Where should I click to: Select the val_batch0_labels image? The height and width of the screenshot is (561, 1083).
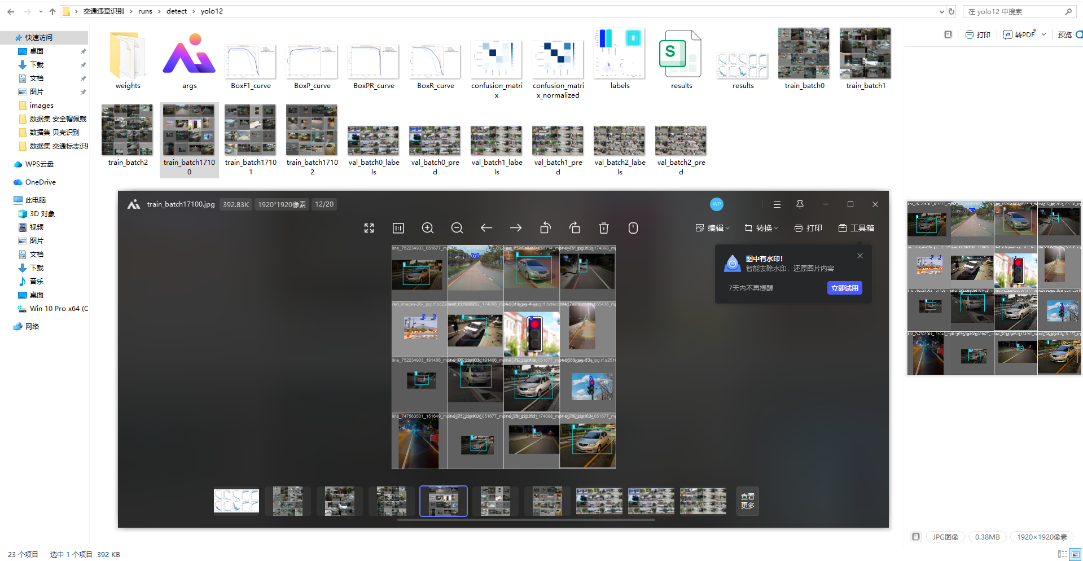pyautogui.click(x=374, y=151)
